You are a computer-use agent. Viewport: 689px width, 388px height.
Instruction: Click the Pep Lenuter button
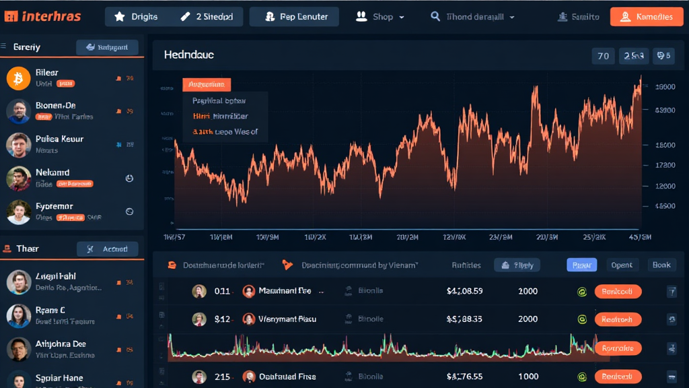coord(293,17)
